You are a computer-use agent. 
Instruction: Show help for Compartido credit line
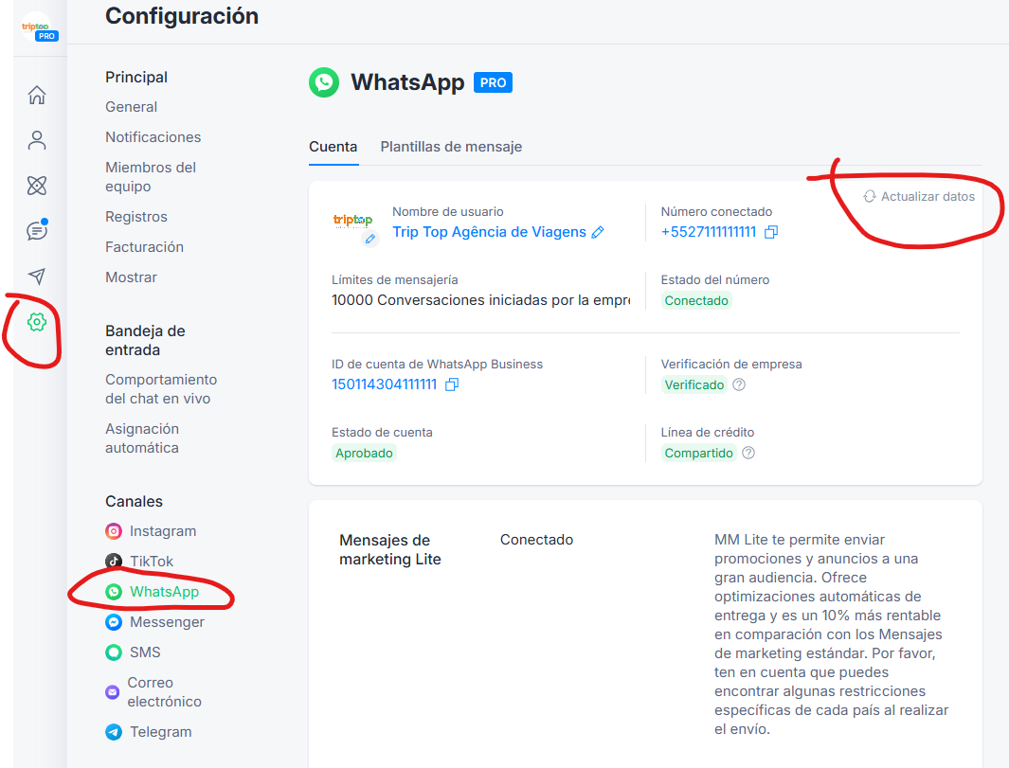748,453
